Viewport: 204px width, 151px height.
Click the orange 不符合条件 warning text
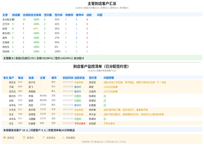pos(109,124)
